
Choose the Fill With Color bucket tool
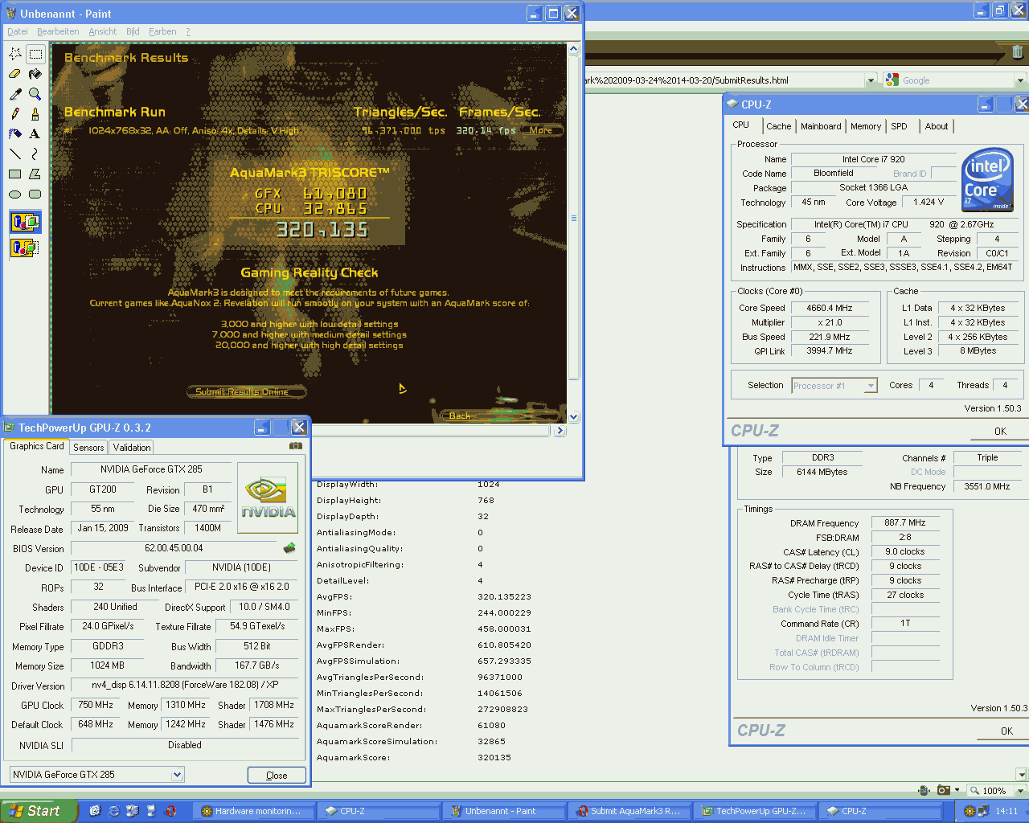pos(35,74)
